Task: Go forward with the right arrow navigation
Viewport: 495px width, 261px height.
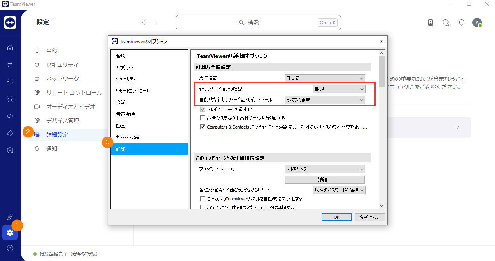Action: 156,23
